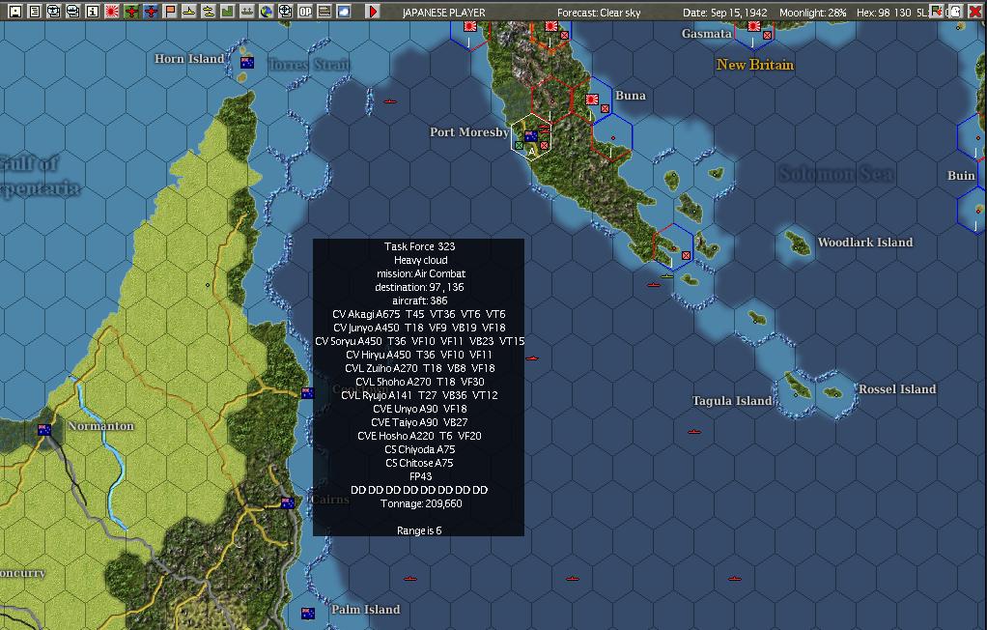Click the 'Moonlight: 28%' status text
This screenshot has height=630, width=987.
(812, 12)
